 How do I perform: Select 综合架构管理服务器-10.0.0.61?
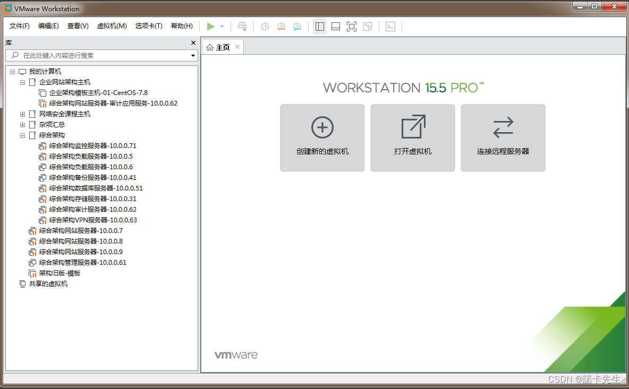(83, 263)
